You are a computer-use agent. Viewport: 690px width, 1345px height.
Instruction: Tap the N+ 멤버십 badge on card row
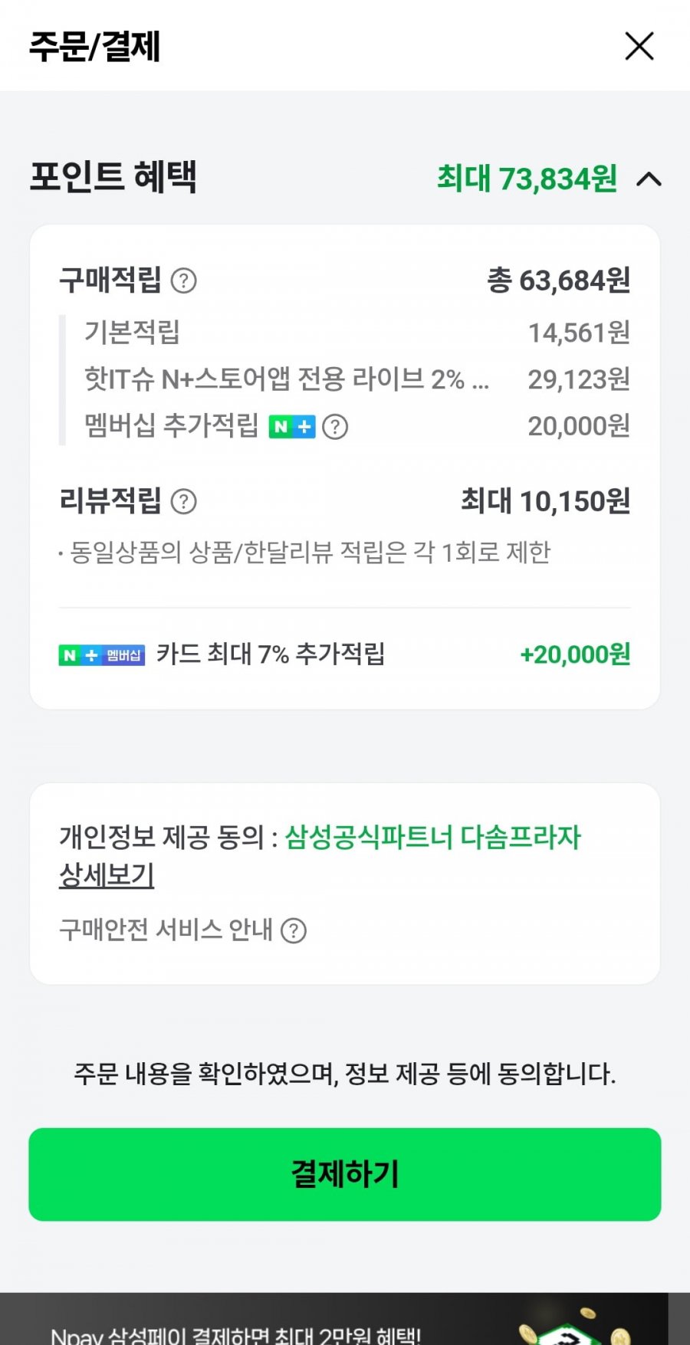click(101, 655)
